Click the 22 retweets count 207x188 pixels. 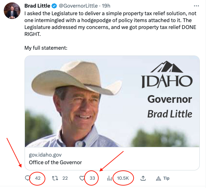tap(65, 178)
